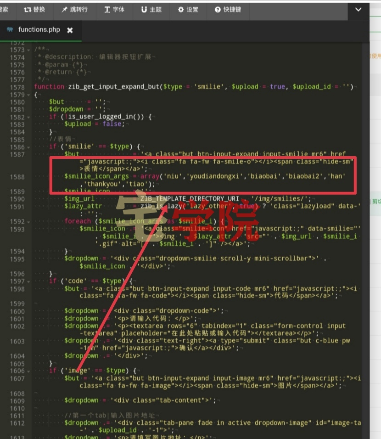Collapse function body fold at line 1579
This screenshot has width=381, height=439.
(28, 95)
